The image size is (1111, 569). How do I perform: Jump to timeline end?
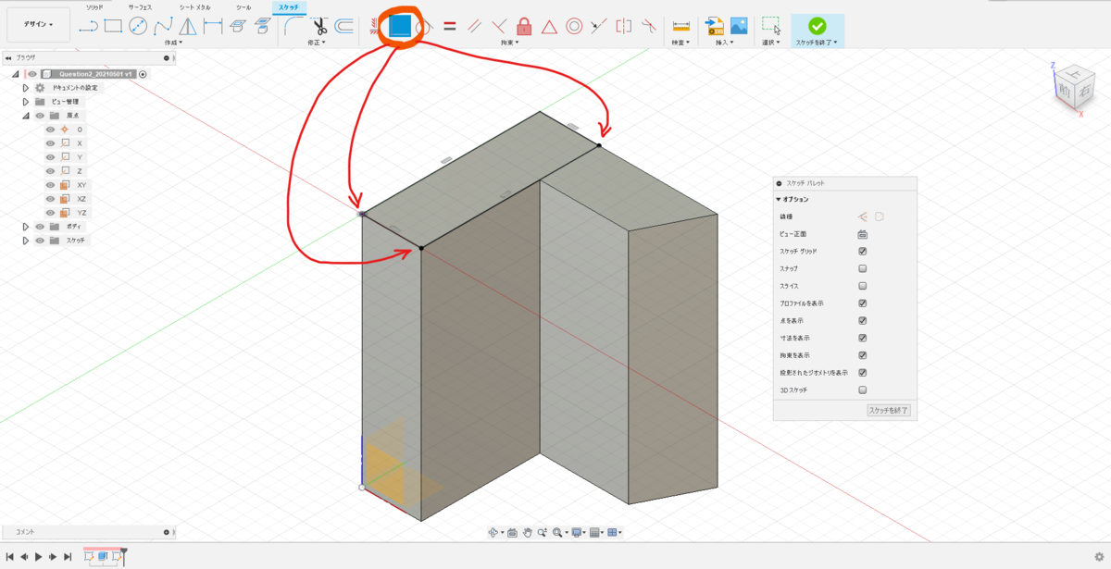tap(67, 557)
